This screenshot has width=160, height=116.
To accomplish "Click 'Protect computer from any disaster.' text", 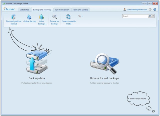I will pyautogui.click(x=37, y=83).
